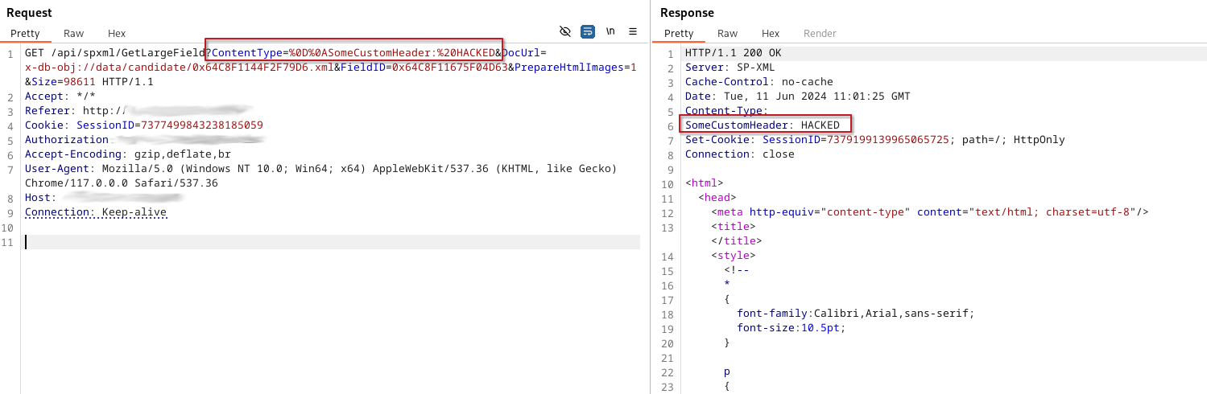Open the request hamburger menu icon

point(633,31)
